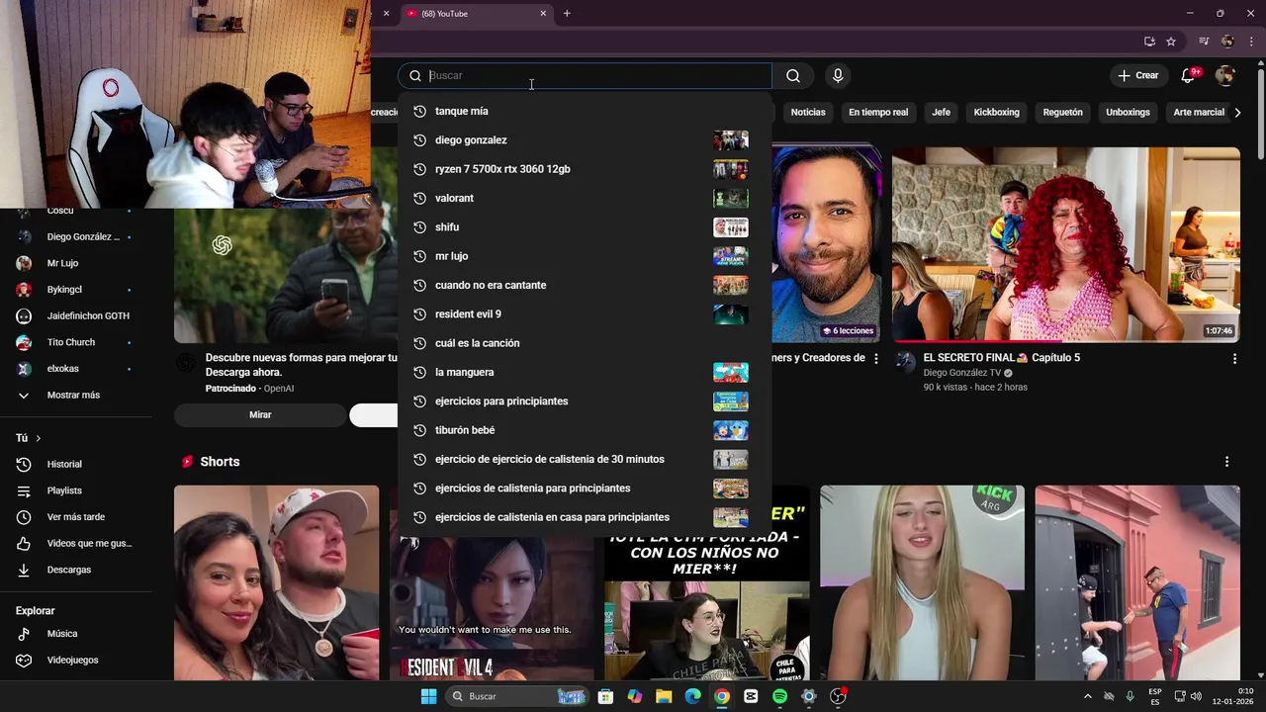This screenshot has width=1266, height=712.
Task: Open Bykingcl subscription channel
Action: click(75, 290)
